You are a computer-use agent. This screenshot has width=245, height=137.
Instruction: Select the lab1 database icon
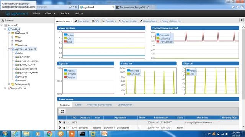pos(16,41)
